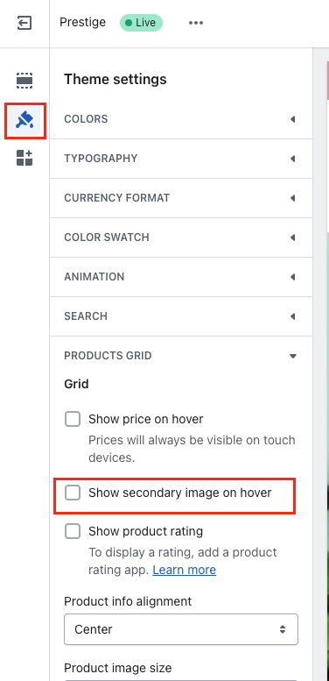Enable Show price on hover
Viewport: 329px width, 681px height.
(x=73, y=420)
